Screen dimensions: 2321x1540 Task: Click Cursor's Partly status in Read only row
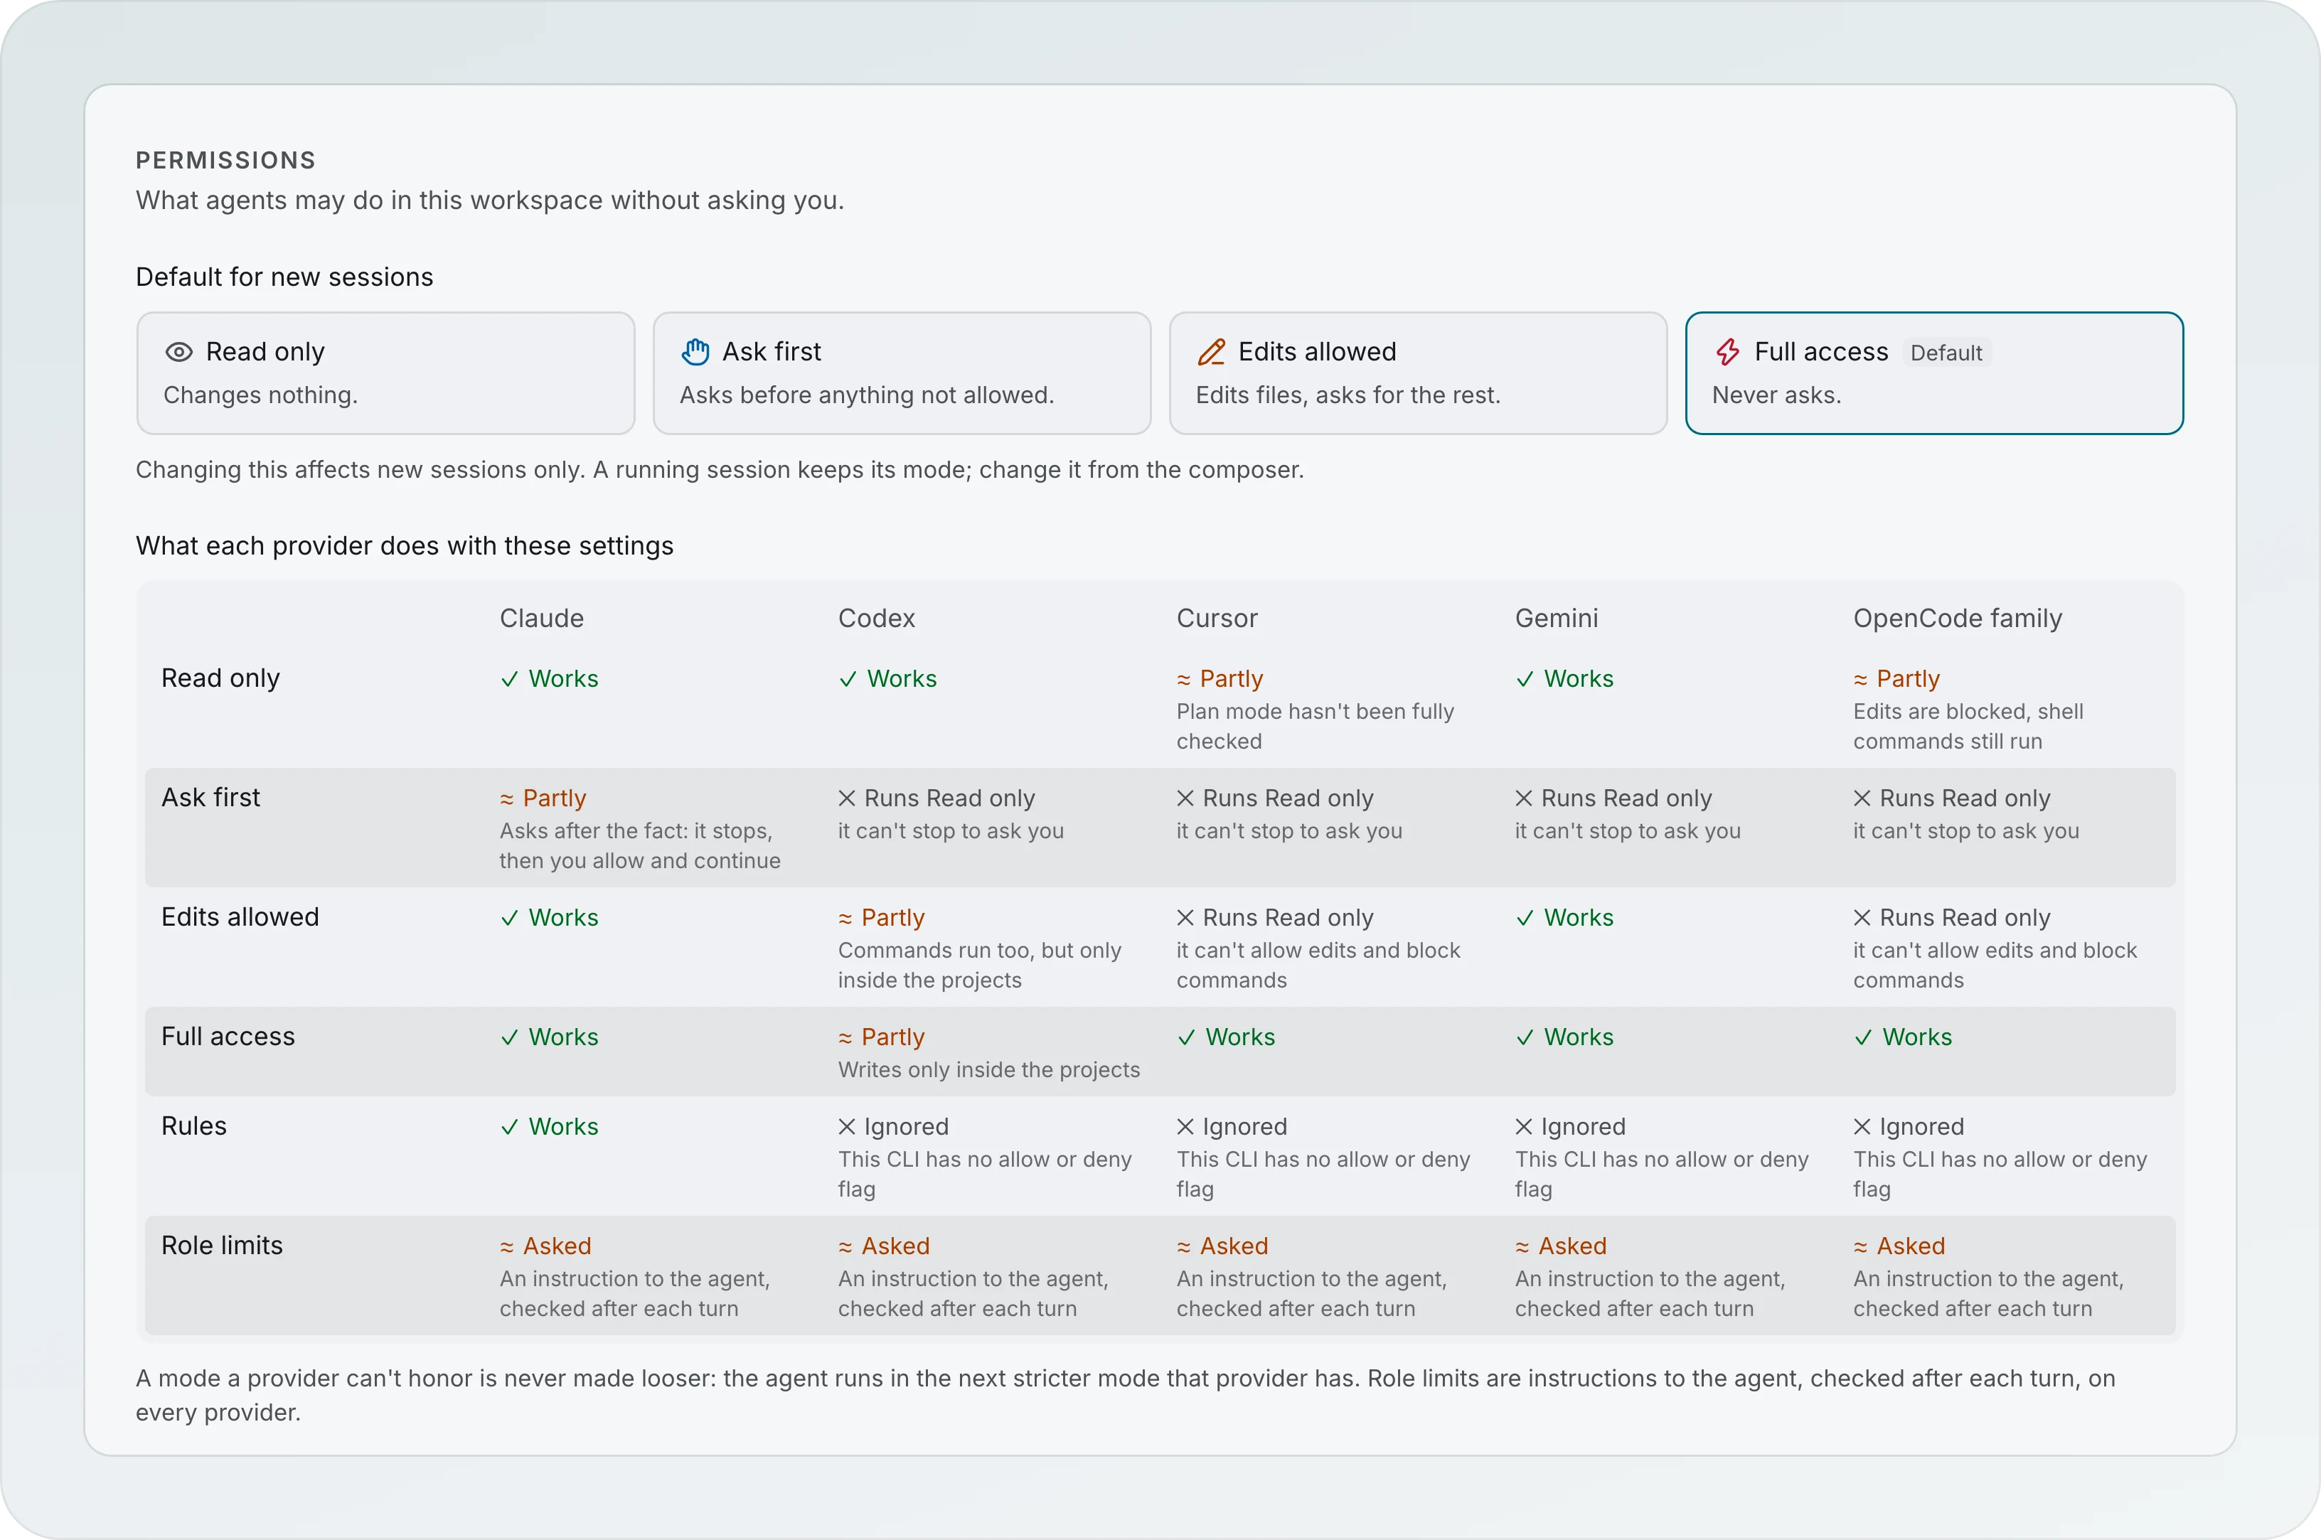1220,679
